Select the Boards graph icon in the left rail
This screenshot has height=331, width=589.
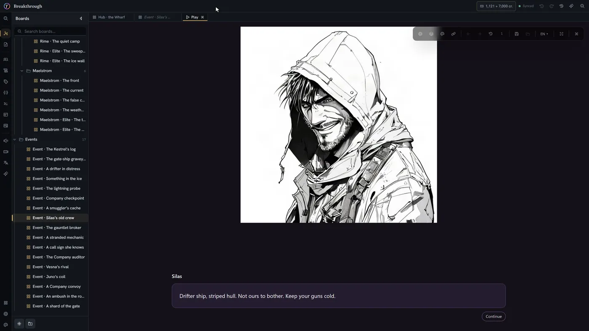point(5,34)
